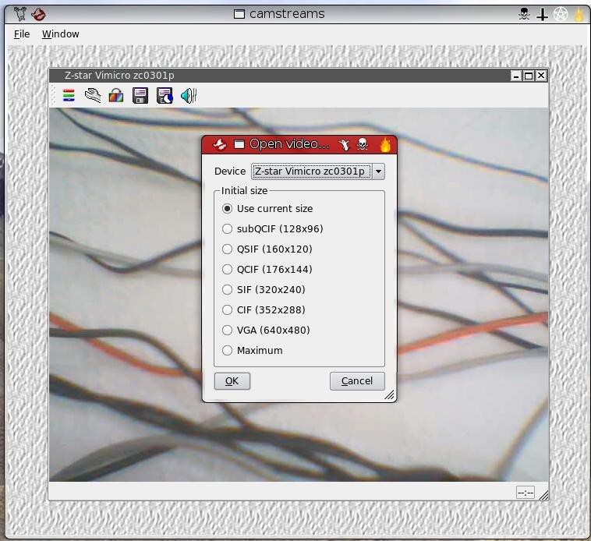Click the ghost icon in Open video dialog title
Screen dimensions: 591x541
(x=220, y=144)
